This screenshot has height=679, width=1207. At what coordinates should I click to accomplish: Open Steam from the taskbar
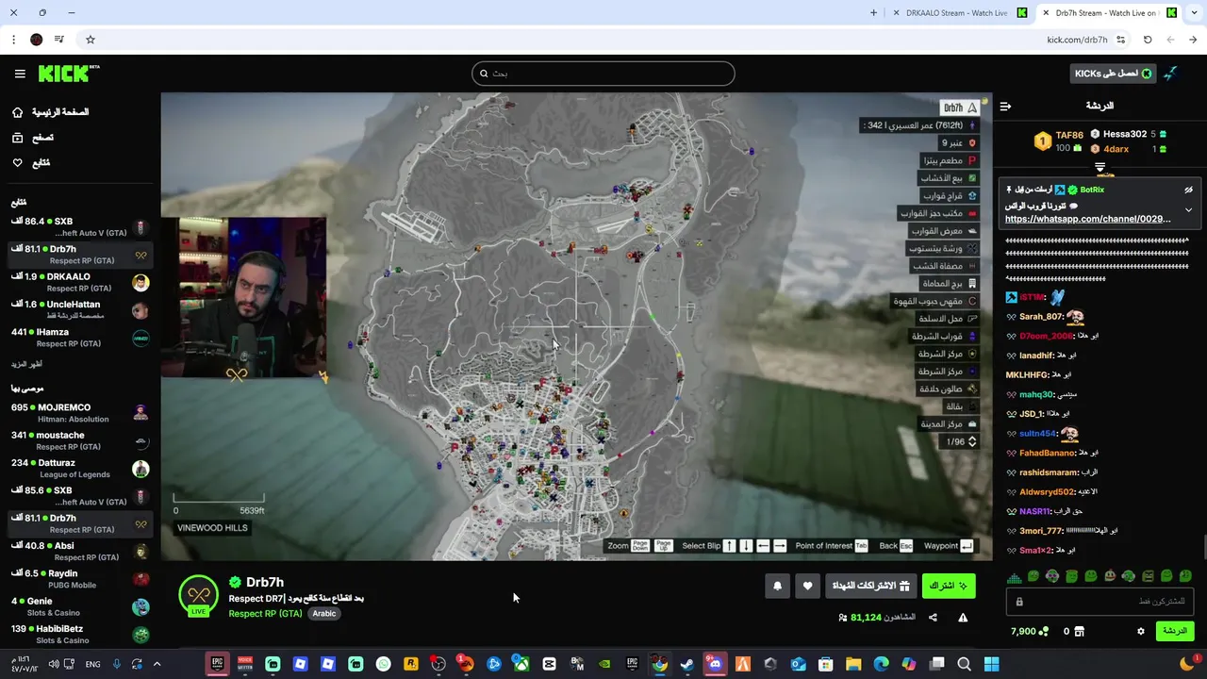[x=687, y=664]
